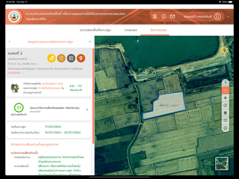Viewport: 239px width, 179px height.
Task: Click harvest date range 15/07/2563 - 25/07/2563
Action: [63, 132]
